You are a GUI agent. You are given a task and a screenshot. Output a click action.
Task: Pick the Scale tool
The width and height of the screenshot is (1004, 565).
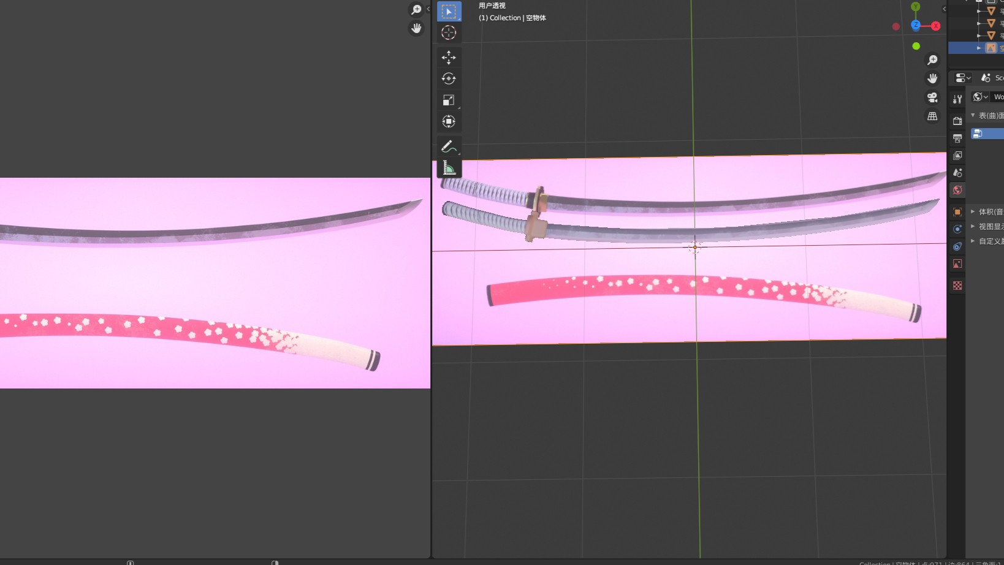tap(449, 100)
